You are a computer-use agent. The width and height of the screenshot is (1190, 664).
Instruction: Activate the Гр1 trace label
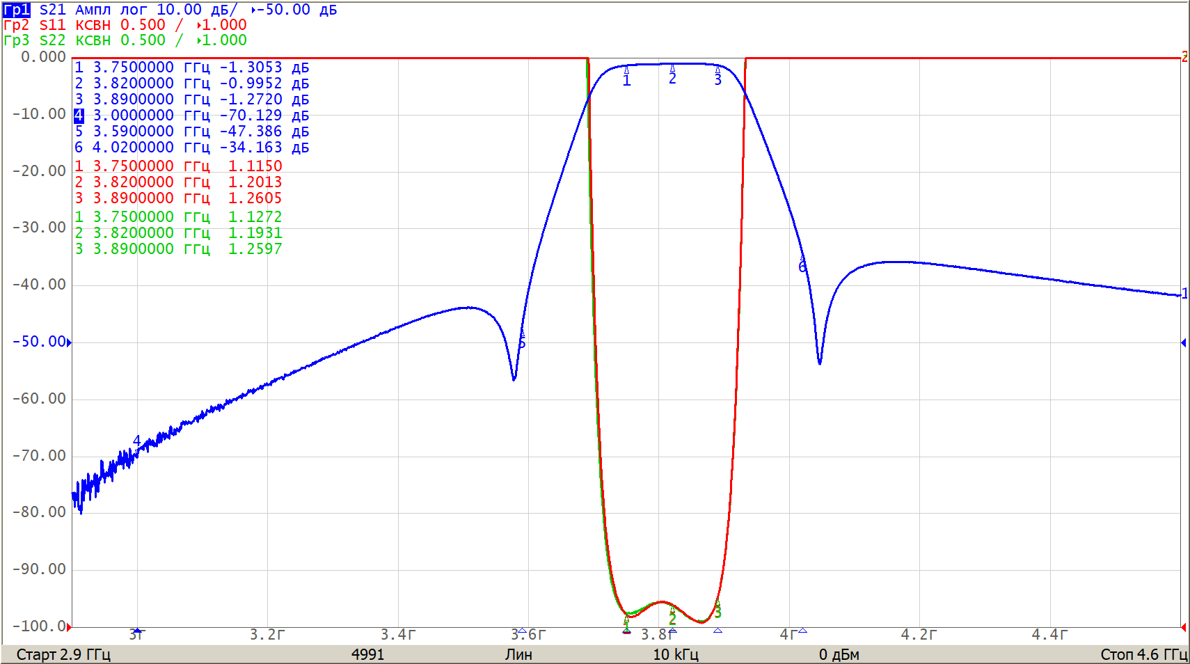(x=17, y=10)
